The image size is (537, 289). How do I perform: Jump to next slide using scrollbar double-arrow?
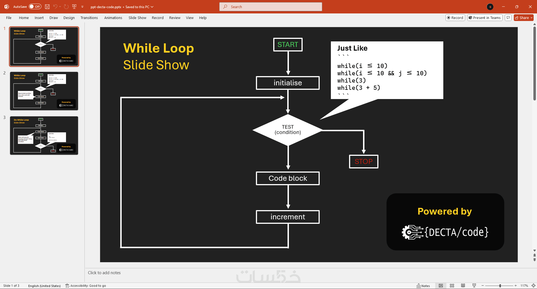click(x=534, y=260)
